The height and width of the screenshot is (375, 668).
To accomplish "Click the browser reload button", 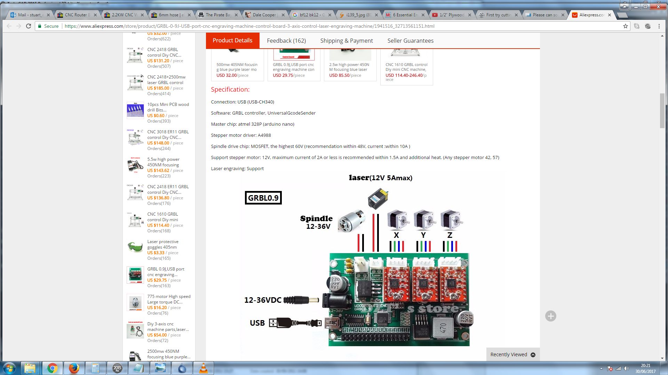I will coord(29,26).
